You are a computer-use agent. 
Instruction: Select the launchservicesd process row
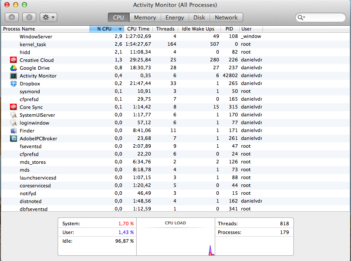[x=175, y=178]
